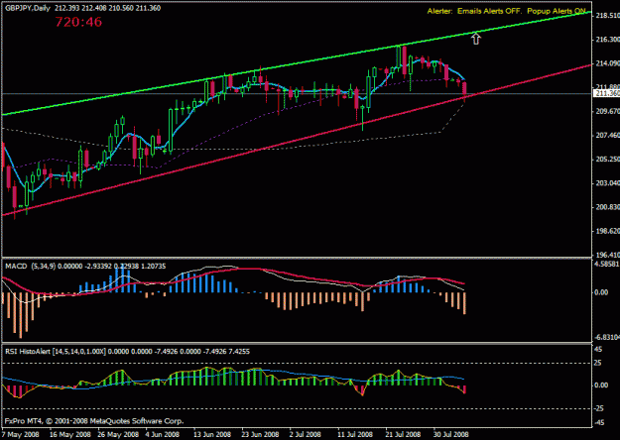Click the 218.510 price scale label
This screenshot has height=440, width=620.
(607, 16)
